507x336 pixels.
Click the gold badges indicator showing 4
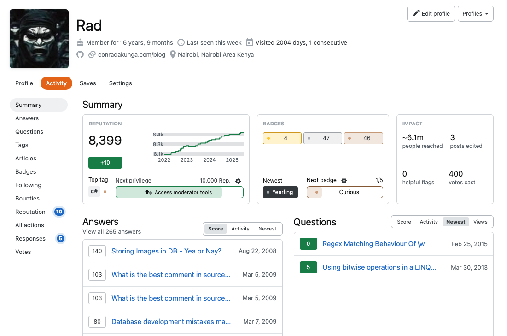pyautogui.click(x=282, y=138)
